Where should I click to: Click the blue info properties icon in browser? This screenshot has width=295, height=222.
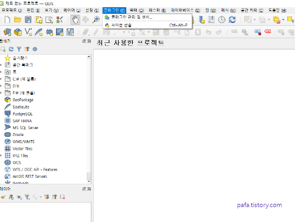point(35,49)
